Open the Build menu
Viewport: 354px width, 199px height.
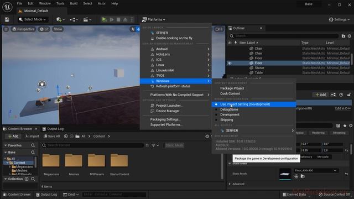pos(74,3)
